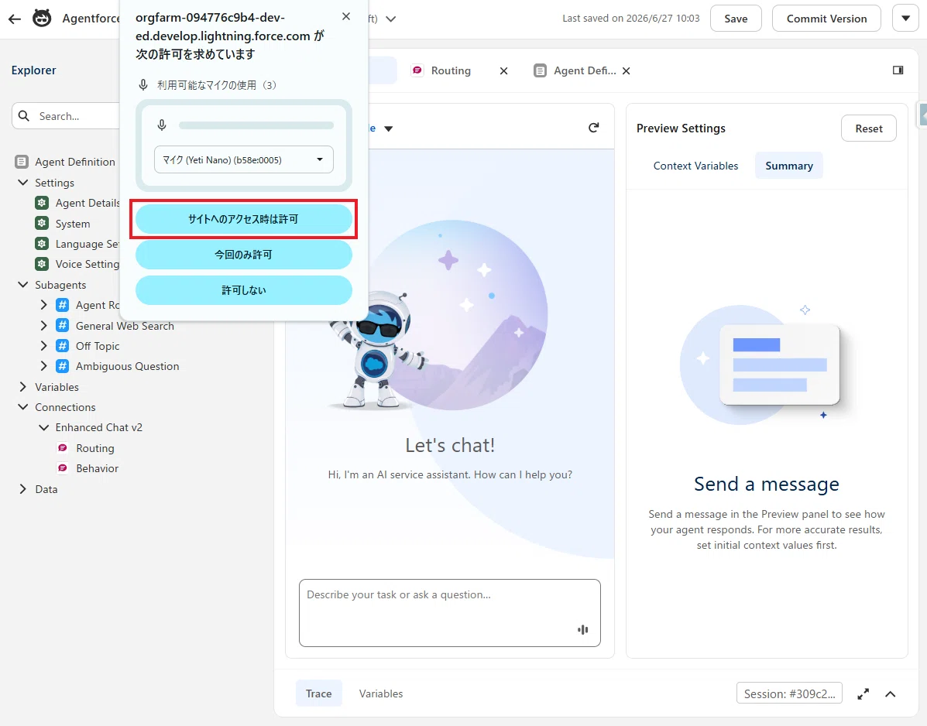Expand Ambiguous Question subagent
Image resolution: width=927 pixels, height=726 pixels.
coord(43,365)
